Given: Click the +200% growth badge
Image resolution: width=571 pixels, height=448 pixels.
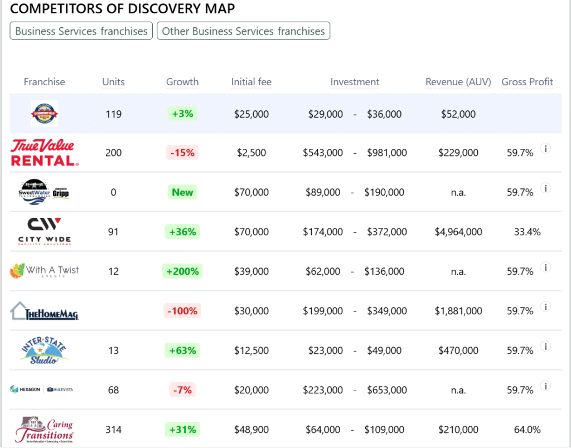Looking at the screenshot, I should point(182,271).
